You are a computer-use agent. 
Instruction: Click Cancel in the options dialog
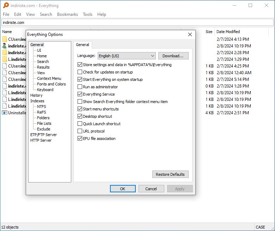click(x=151, y=189)
